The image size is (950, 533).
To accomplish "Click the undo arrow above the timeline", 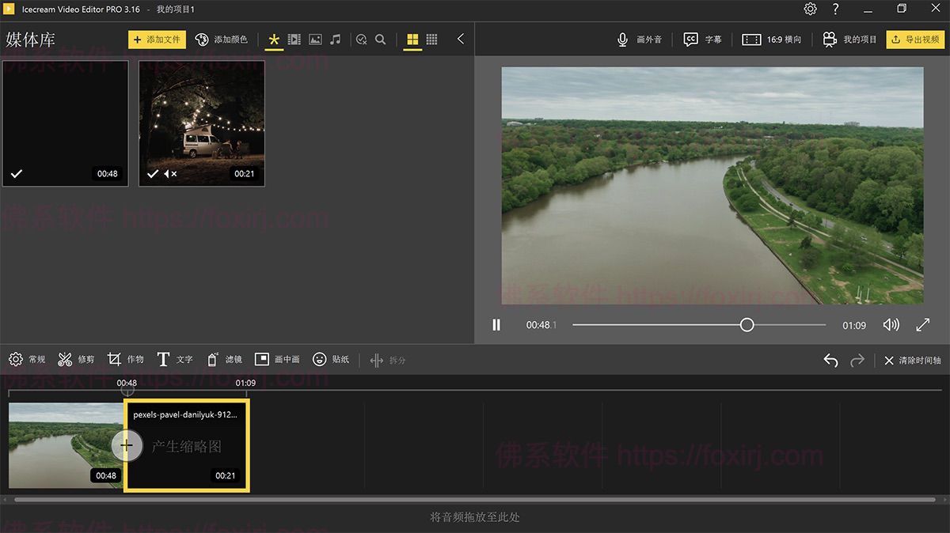I will (830, 360).
